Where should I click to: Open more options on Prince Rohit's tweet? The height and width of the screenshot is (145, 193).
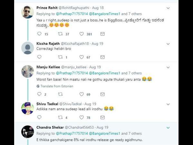168,8
